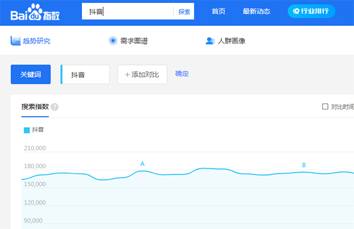Click the 行业排行 button
Viewport: 354px width, 229px height.
[x=312, y=11]
